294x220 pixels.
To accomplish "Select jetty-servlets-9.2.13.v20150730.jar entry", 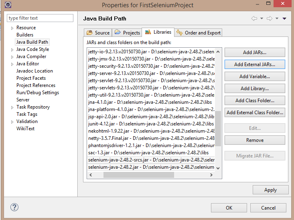I will [x=151, y=88].
